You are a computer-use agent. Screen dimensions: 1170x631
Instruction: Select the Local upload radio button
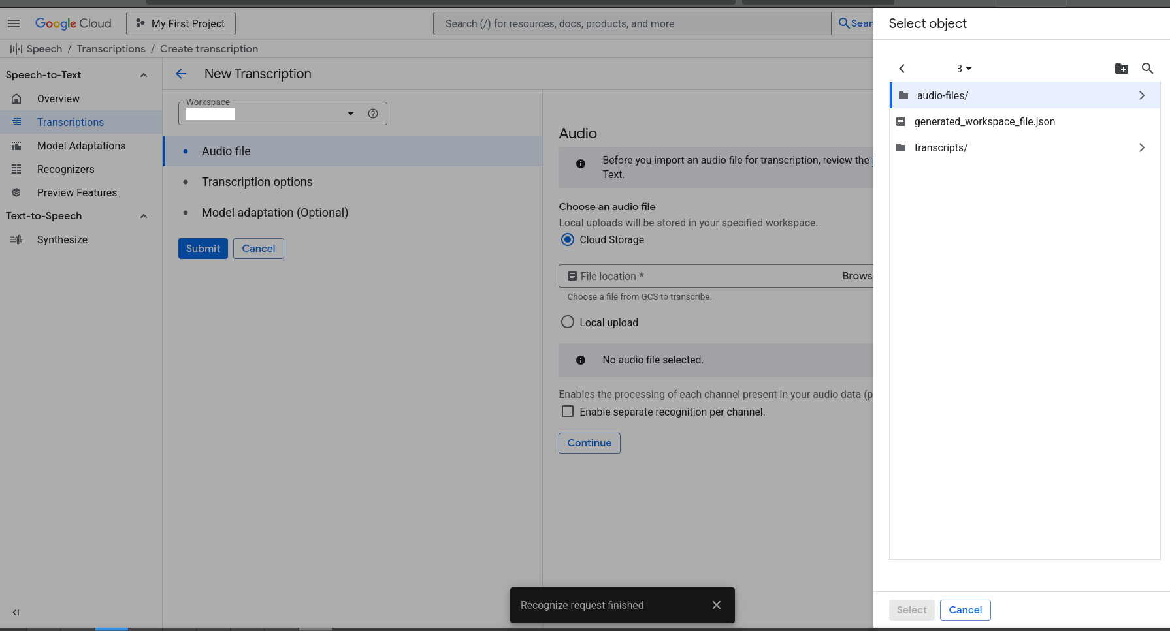click(568, 322)
